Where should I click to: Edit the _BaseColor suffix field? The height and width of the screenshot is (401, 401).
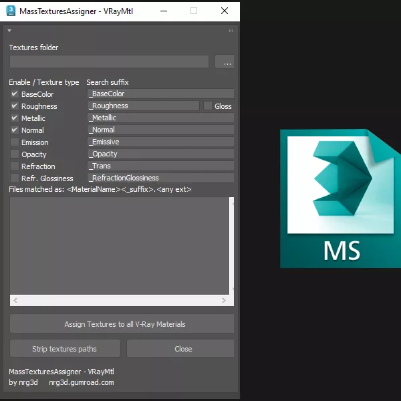click(160, 94)
